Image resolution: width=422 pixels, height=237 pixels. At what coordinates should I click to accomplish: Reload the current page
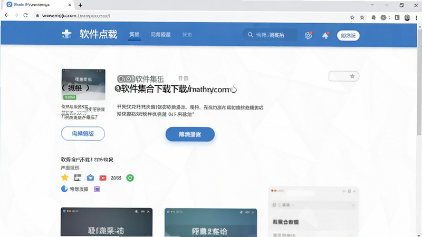pyautogui.click(x=25, y=15)
